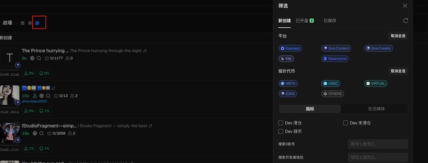Viewport: 428px width, 163px height.
Task: Select the 指标 segment tab
Action: (x=310, y=109)
